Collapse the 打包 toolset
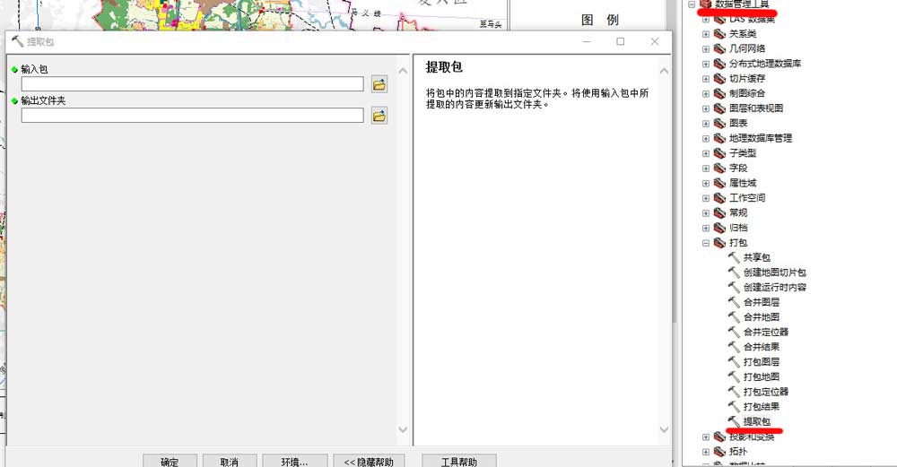Image resolution: width=897 pixels, height=467 pixels. click(x=706, y=243)
